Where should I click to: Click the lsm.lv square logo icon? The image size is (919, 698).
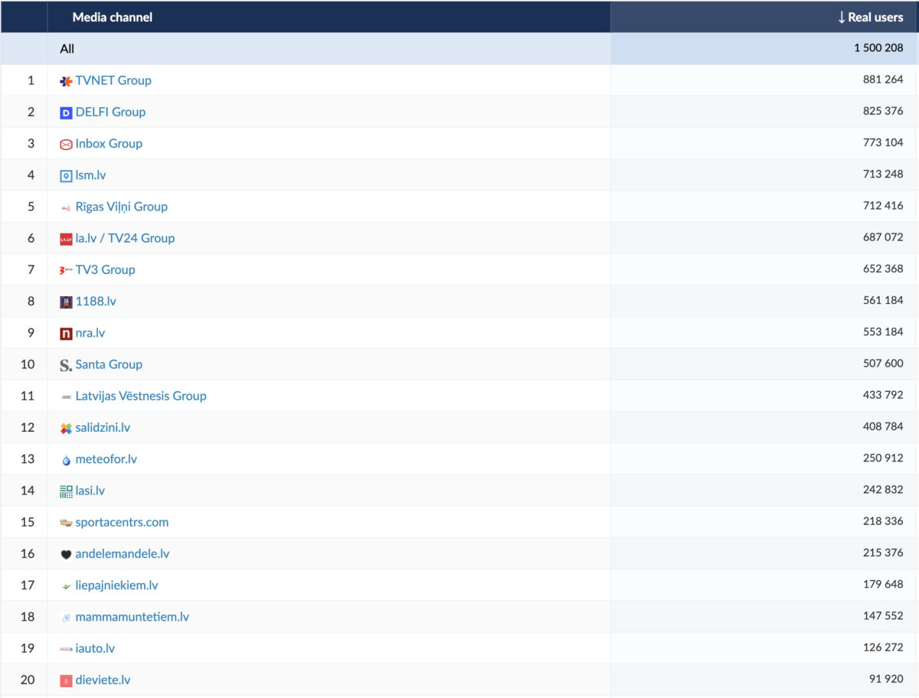66,176
